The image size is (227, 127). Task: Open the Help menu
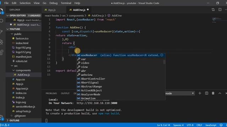[x=77, y=3]
